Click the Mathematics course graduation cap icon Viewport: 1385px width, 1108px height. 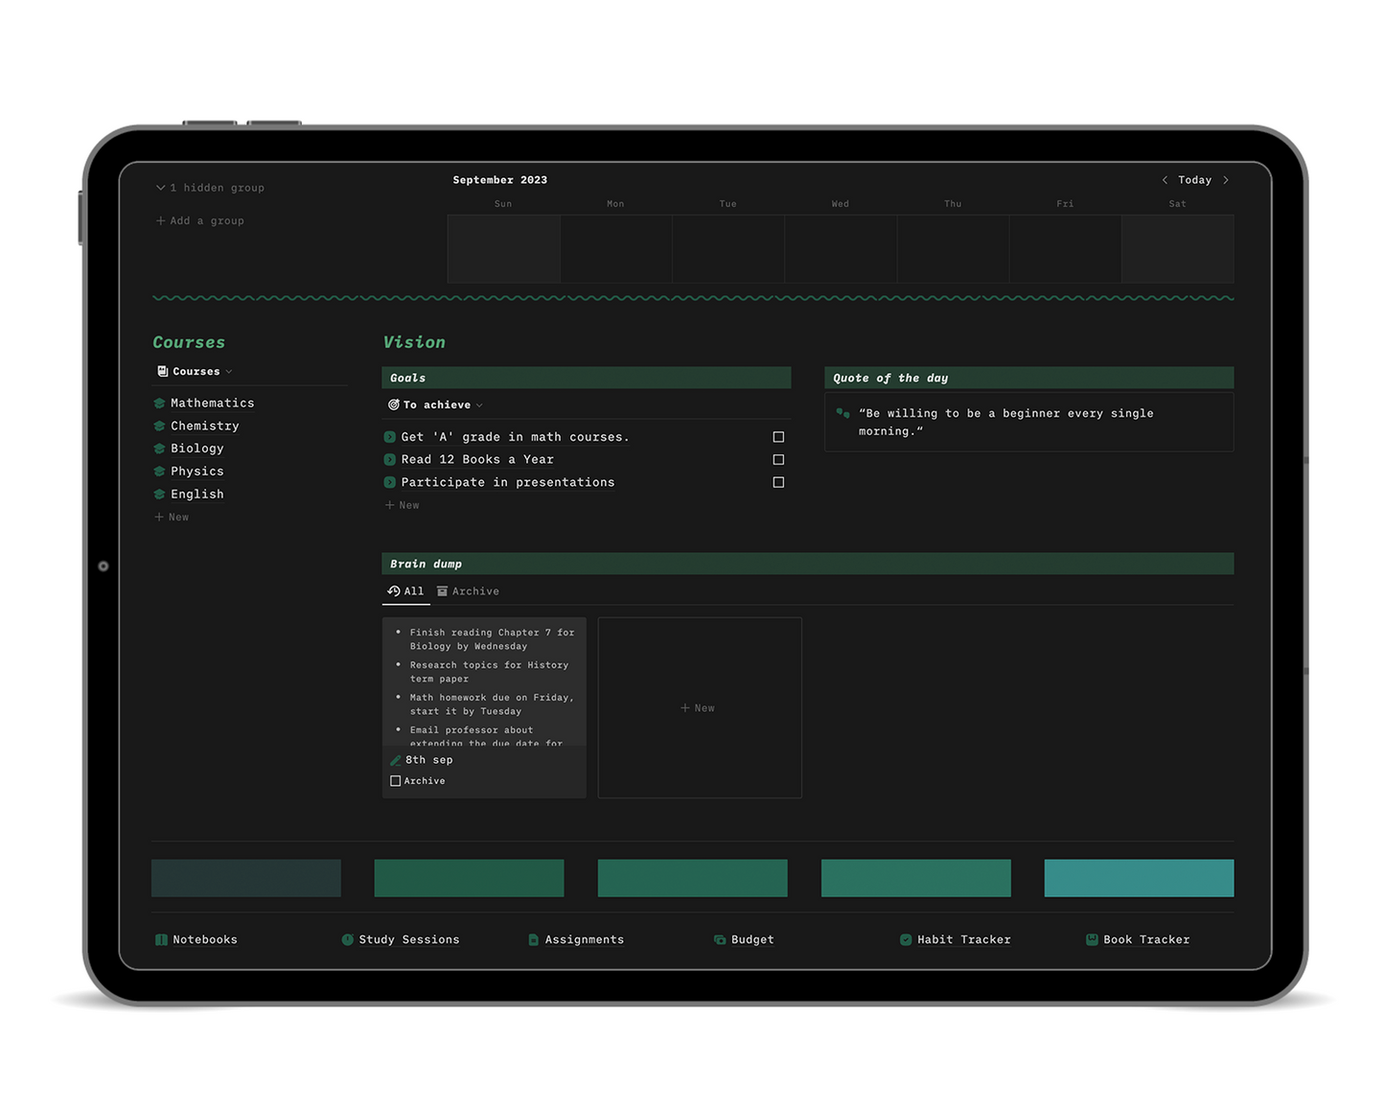(x=160, y=404)
